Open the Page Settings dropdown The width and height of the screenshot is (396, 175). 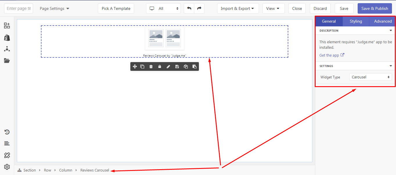point(55,8)
